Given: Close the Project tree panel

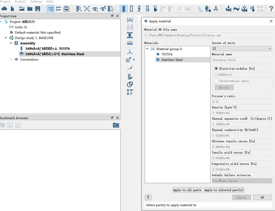Looking at the screenshot, I should [118, 16].
